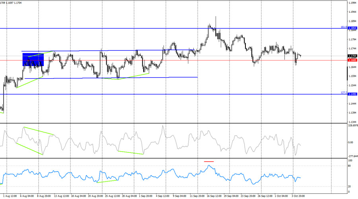This screenshot has height=199, width=358.
Task: Click the red 1.1680 price label
Action: point(352,60)
